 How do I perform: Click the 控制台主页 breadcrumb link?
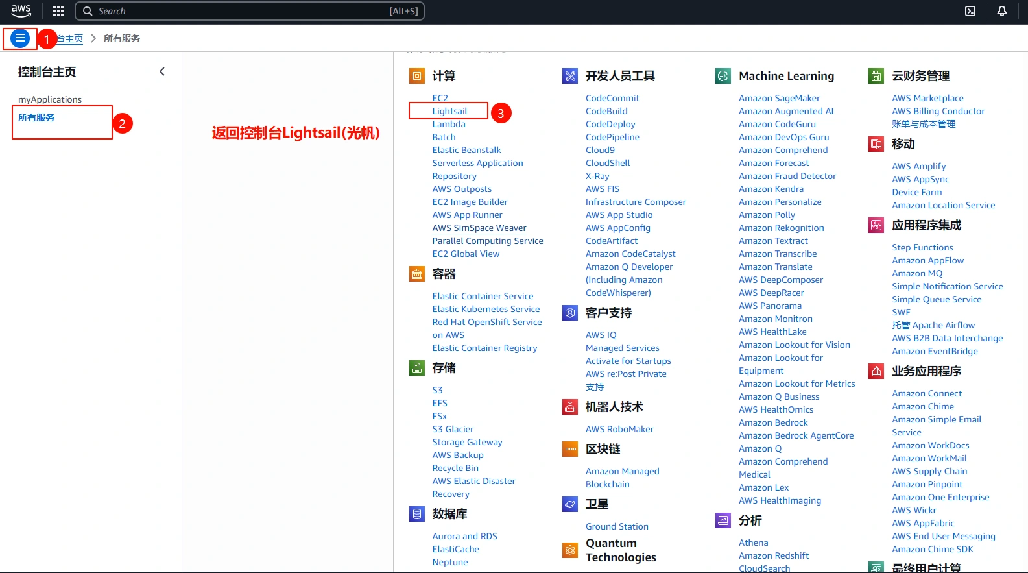click(x=70, y=39)
